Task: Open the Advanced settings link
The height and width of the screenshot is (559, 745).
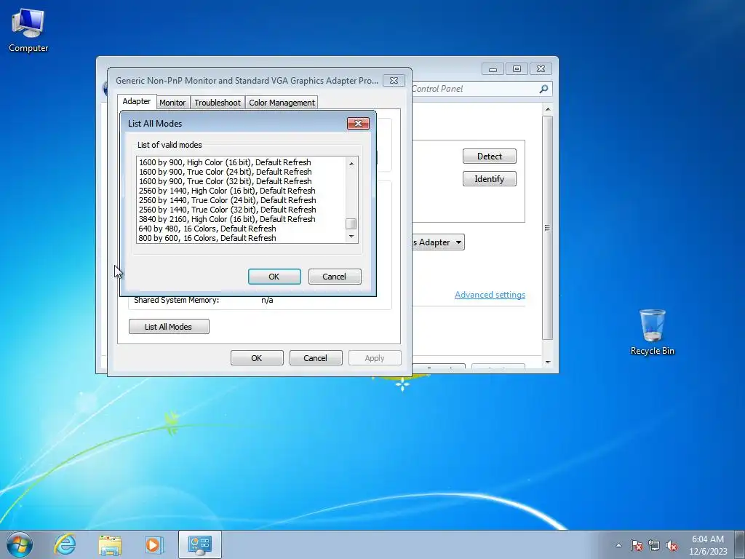Action: point(490,295)
